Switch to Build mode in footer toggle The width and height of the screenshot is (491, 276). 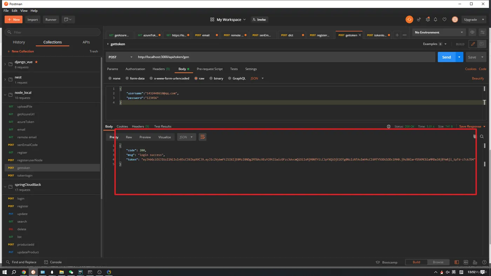[x=416, y=262]
